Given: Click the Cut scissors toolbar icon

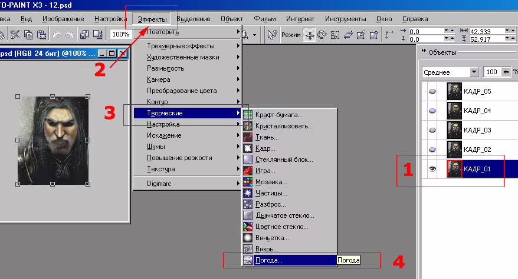Looking at the screenshot, I should point(15,34).
